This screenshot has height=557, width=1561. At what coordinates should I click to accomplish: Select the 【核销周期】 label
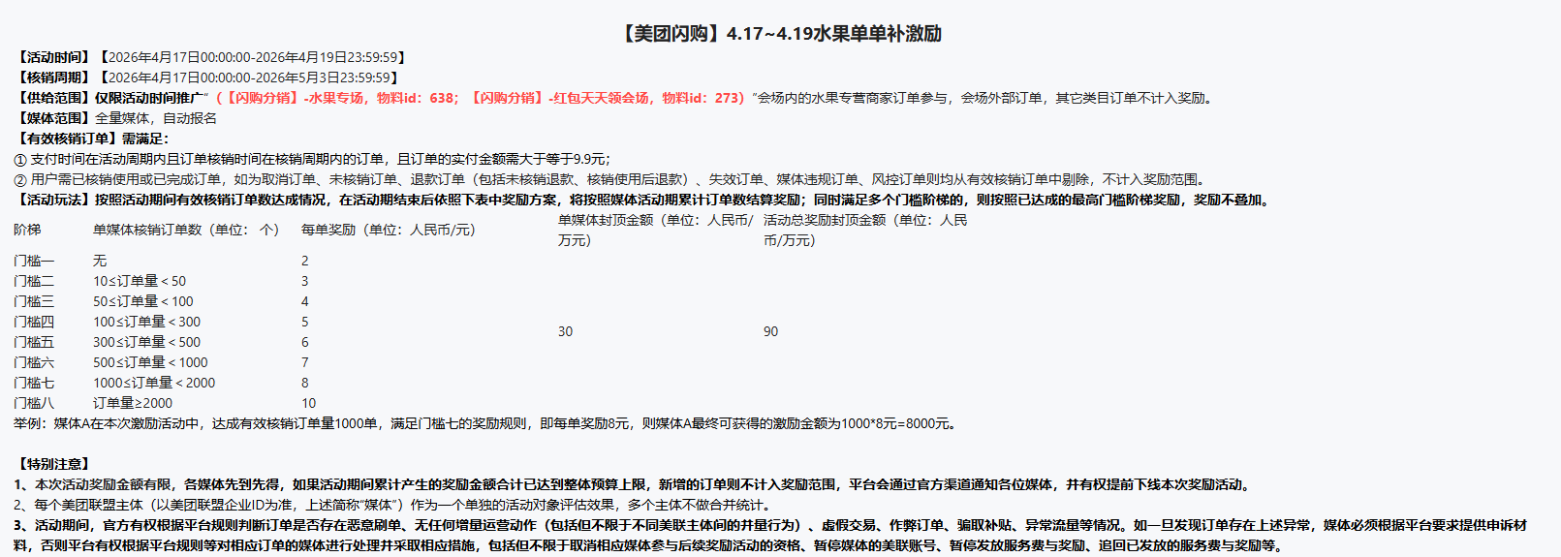point(54,77)
